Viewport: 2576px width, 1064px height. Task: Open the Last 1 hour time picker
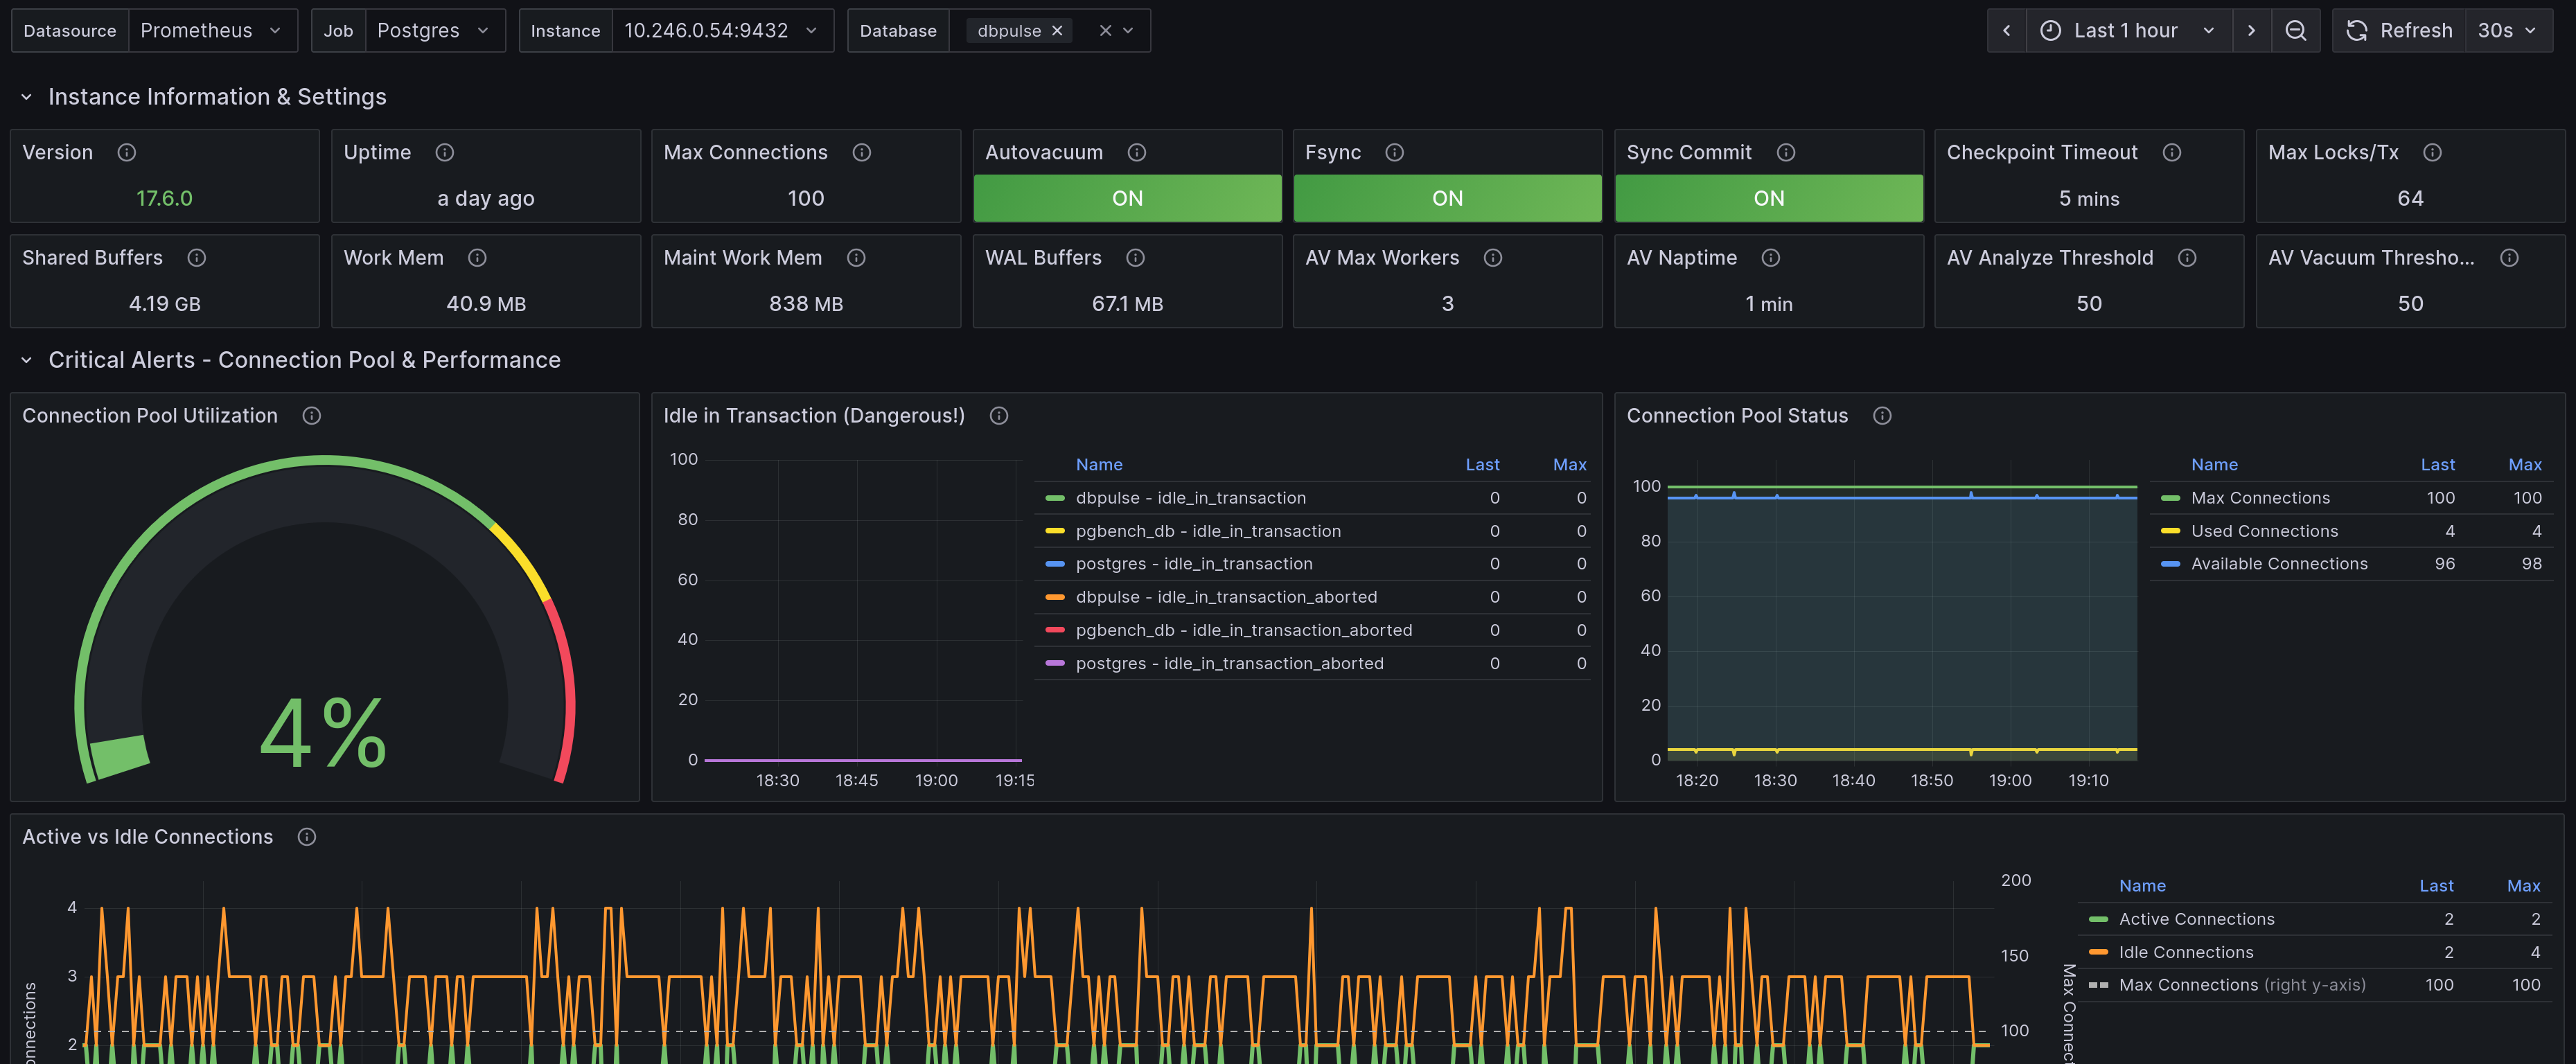2127,31
